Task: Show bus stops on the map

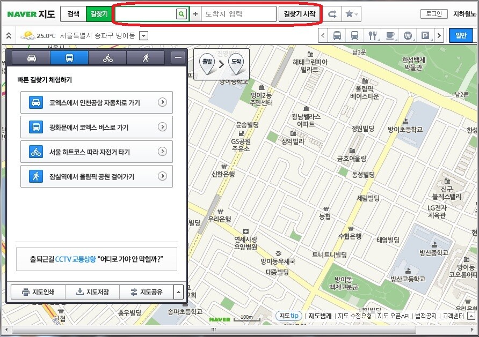Action: click(x=337, y=36)
